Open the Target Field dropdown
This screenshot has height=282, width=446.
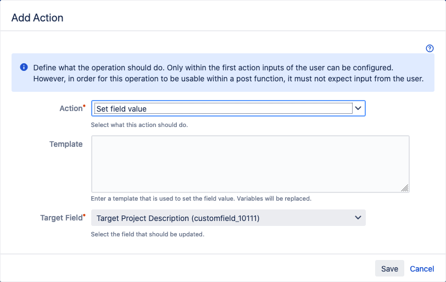point(228,218)
